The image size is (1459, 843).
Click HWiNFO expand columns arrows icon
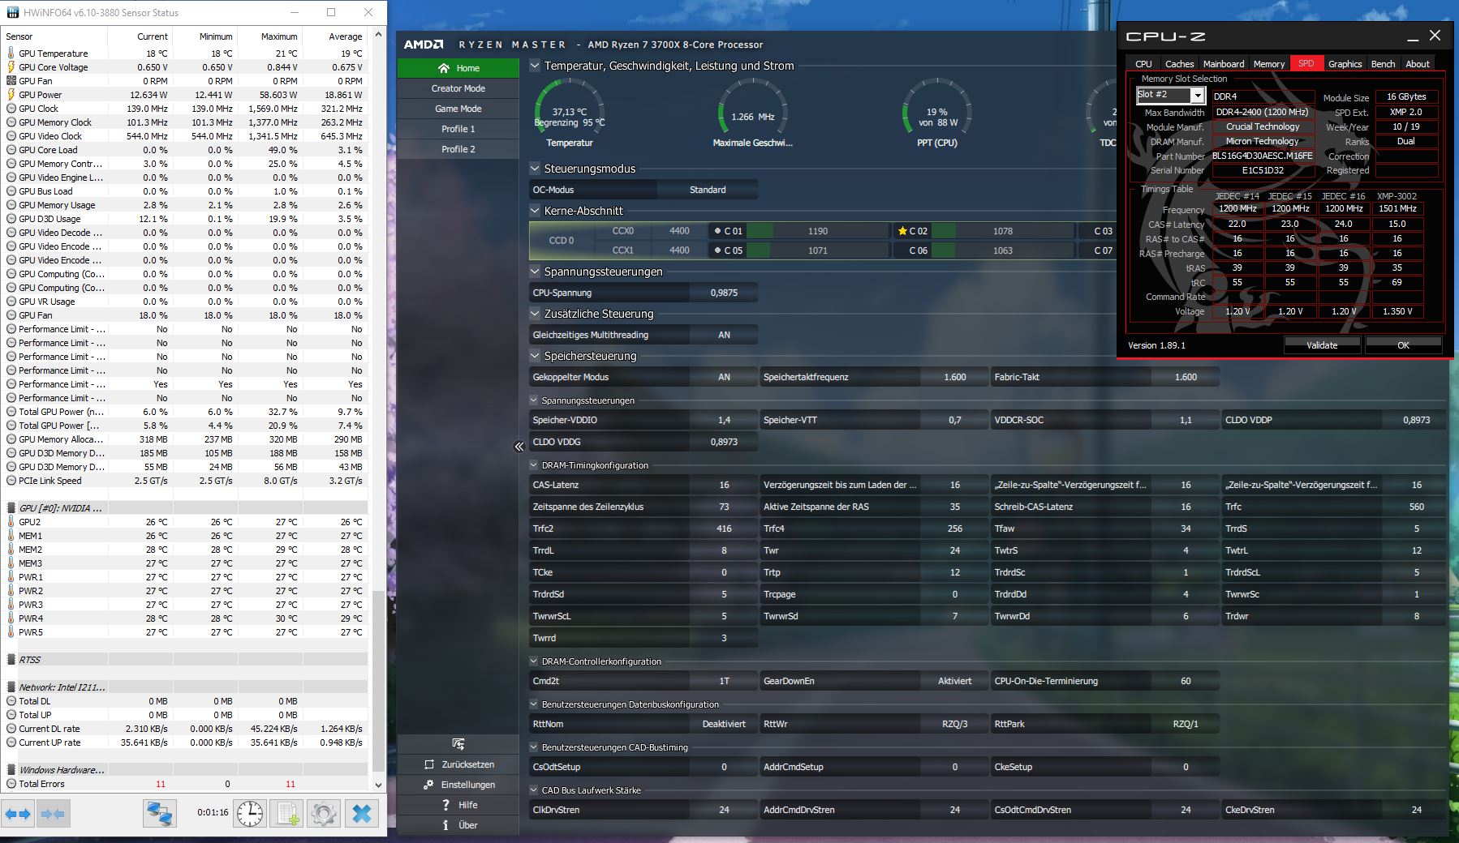(x=18, y=813)
